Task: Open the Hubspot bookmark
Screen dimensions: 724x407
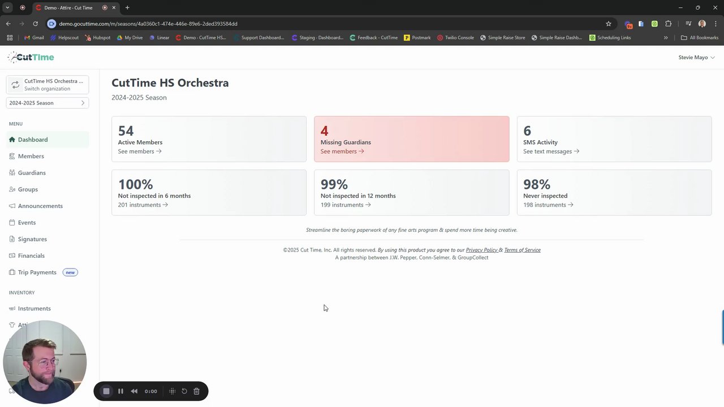Action: (x=98, y=38)
